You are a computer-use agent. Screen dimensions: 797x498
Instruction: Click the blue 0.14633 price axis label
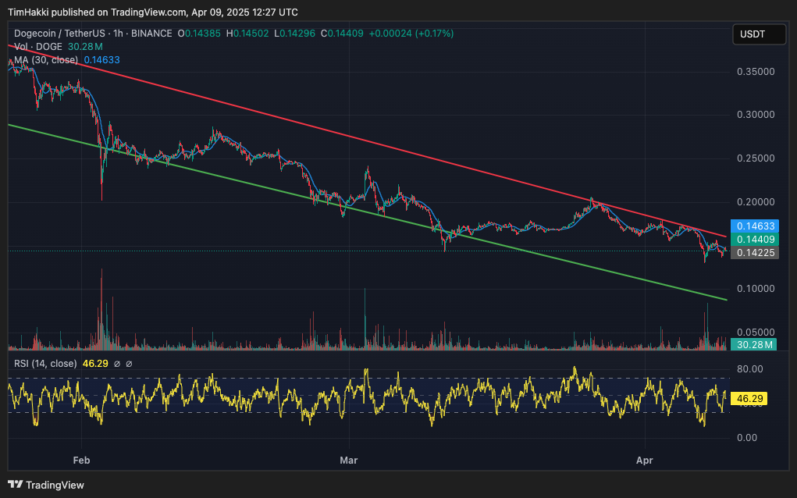(x=755, y=226)
